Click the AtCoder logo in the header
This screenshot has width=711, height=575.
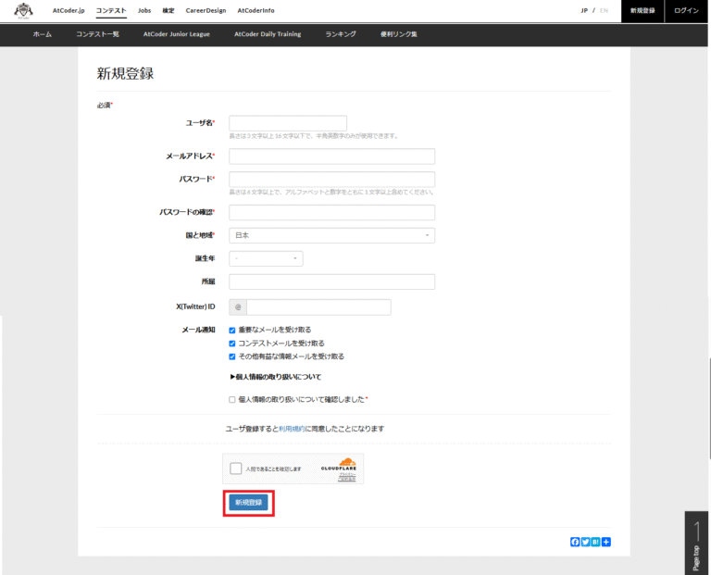coord(22,10)
